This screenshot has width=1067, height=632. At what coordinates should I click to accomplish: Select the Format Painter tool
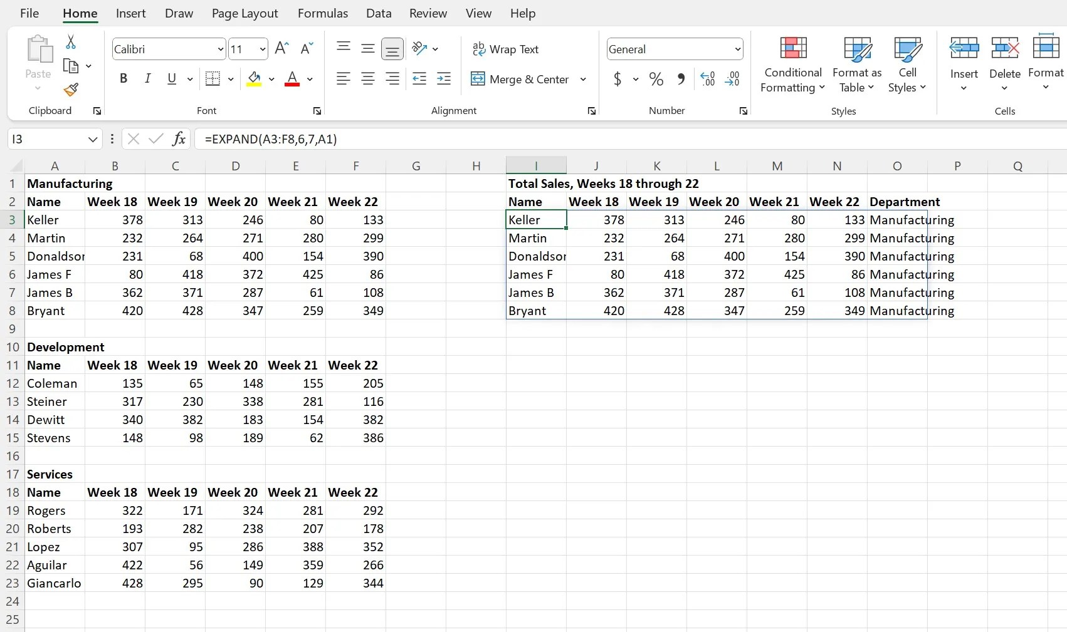[x=70, y=90]
